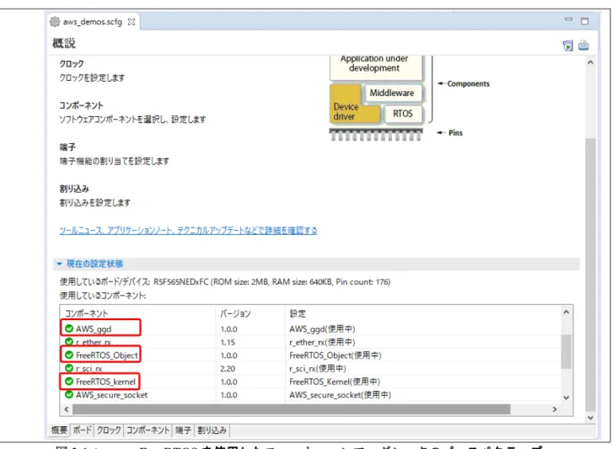
Task: Click green check icon for FreeRTOS_Object
Action: [69, 355]
